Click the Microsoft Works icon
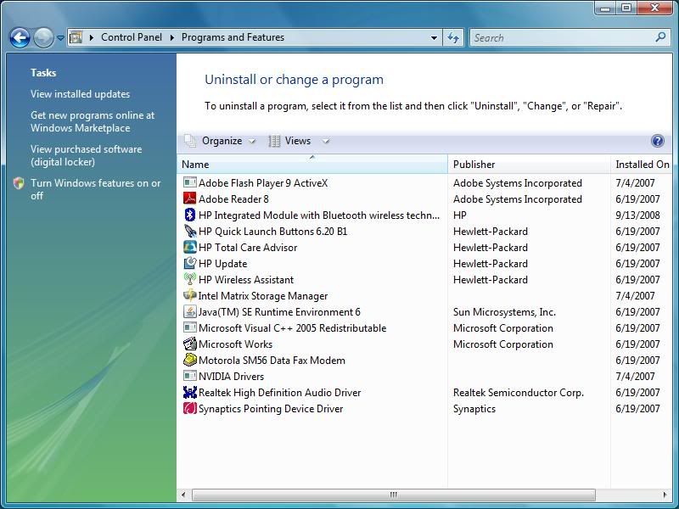679x509 pixels. (189, 344)
